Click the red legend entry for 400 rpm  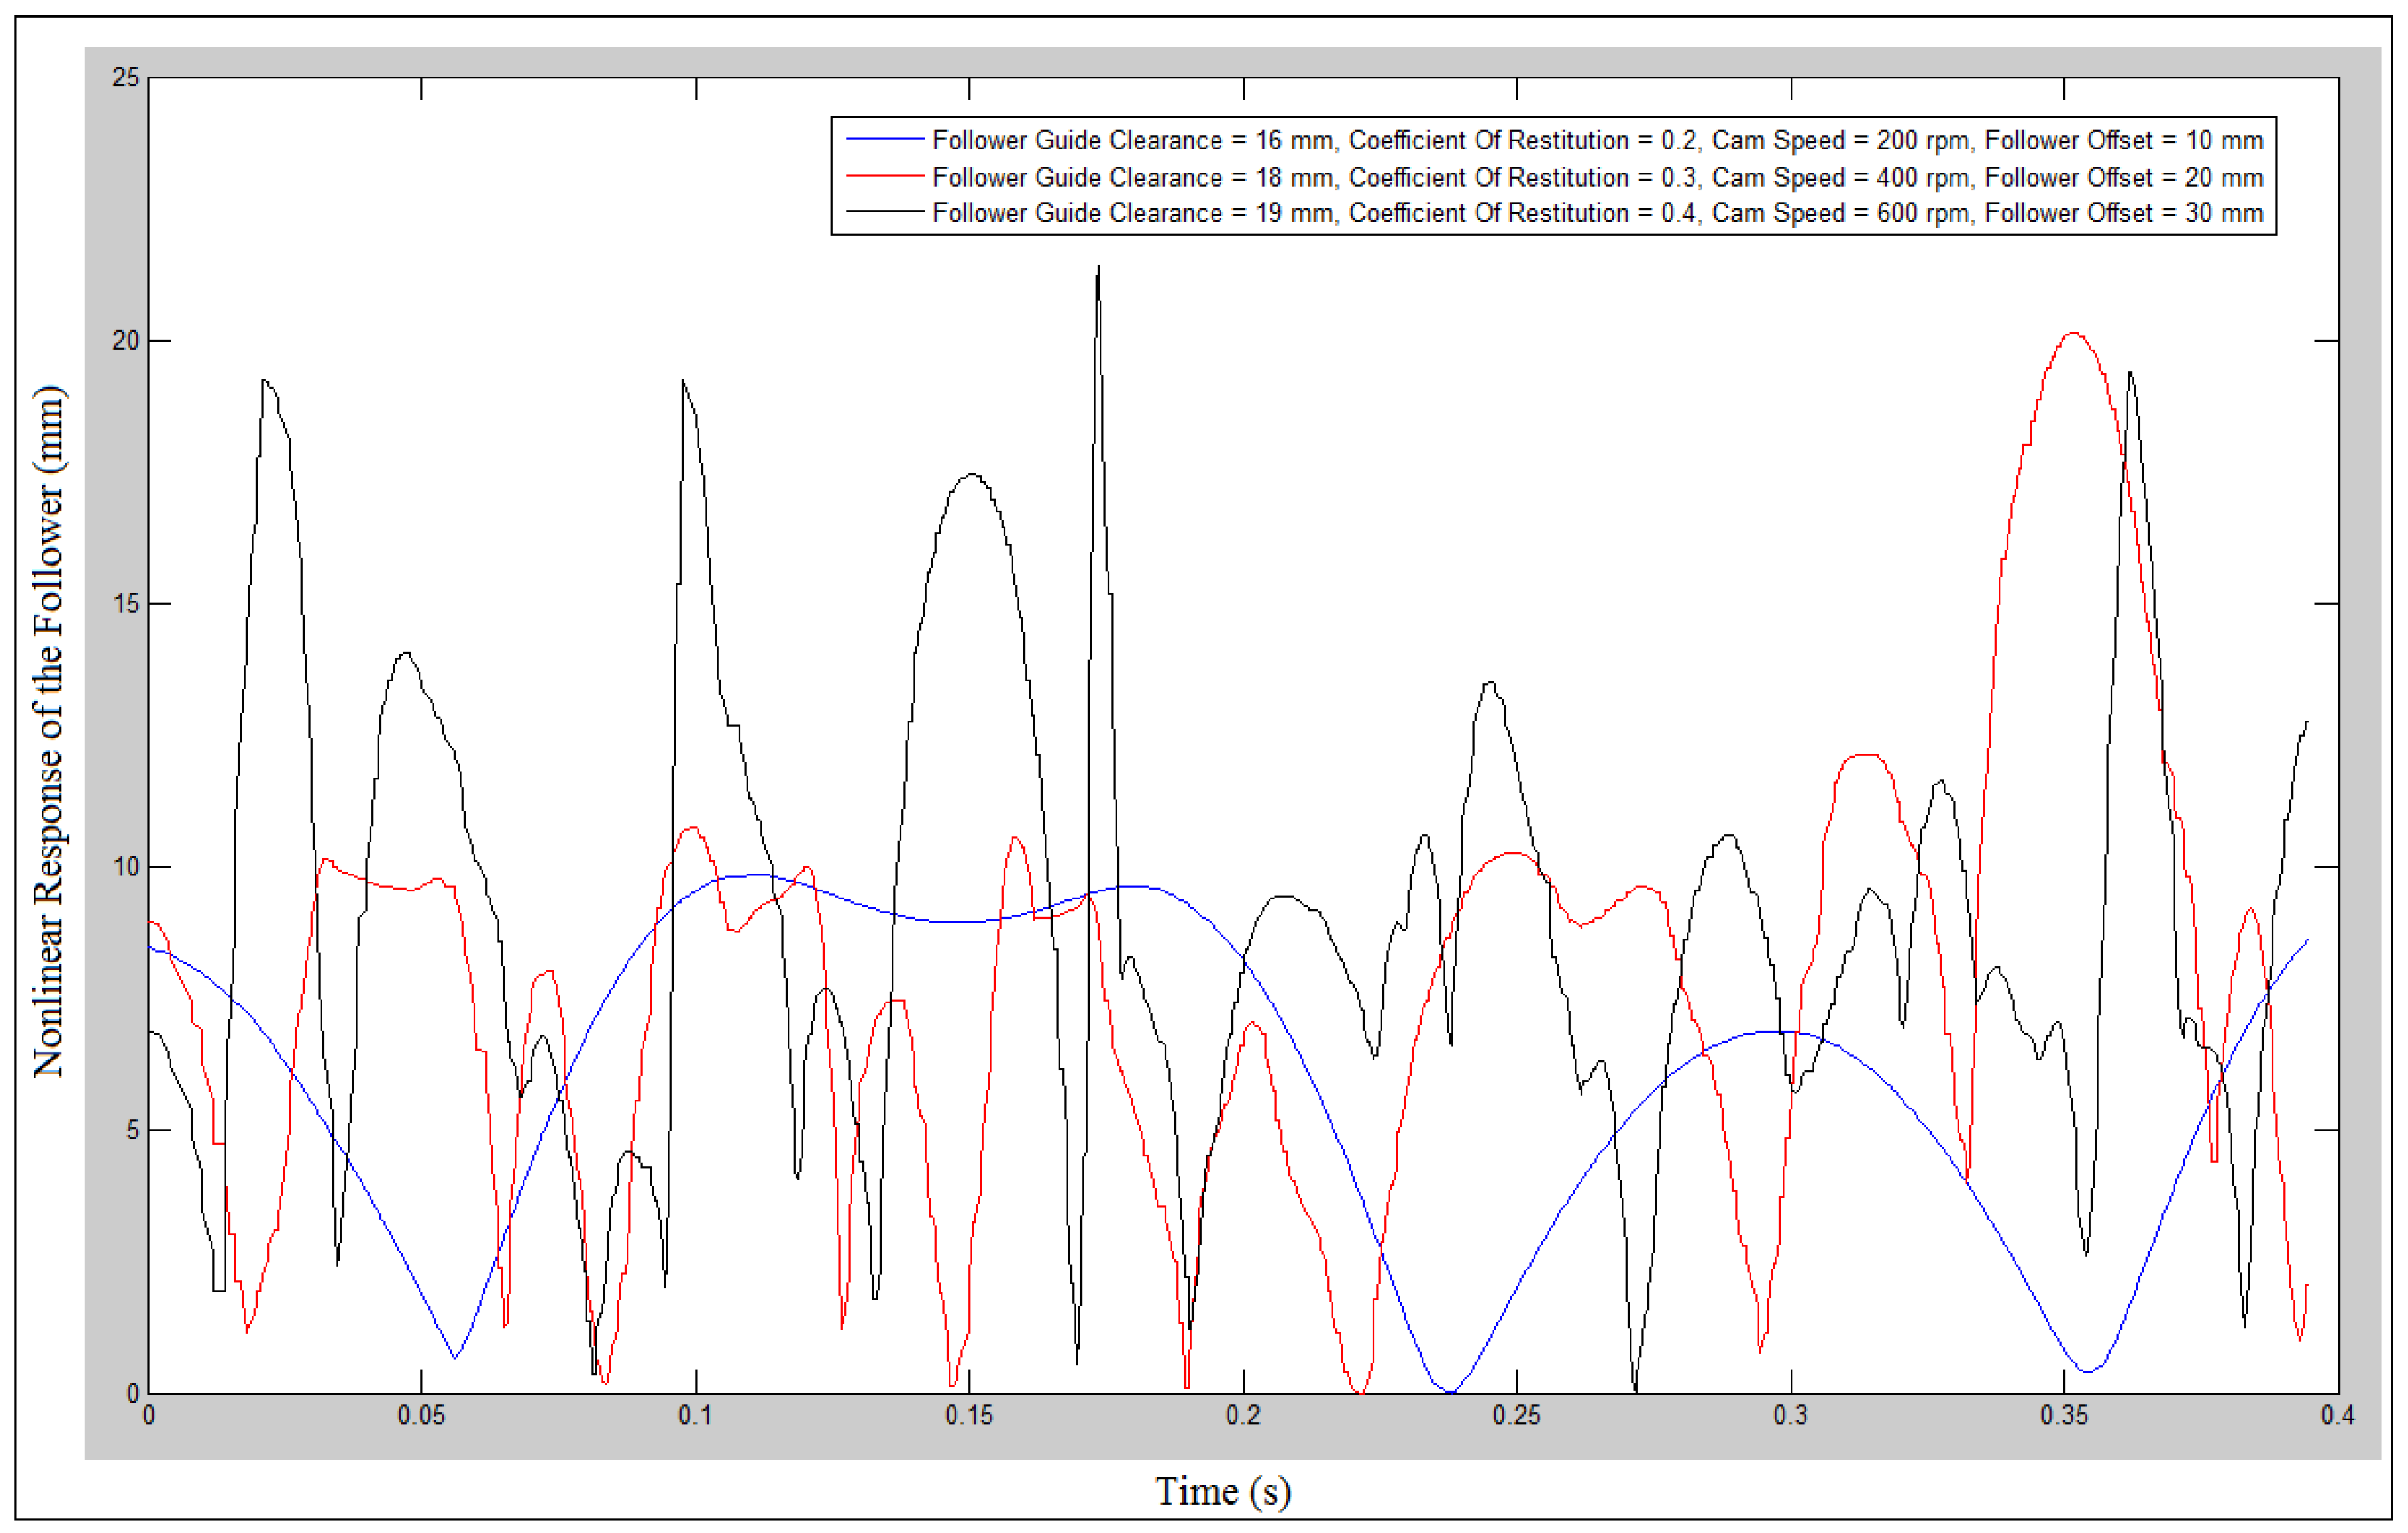coord(1596,177)
